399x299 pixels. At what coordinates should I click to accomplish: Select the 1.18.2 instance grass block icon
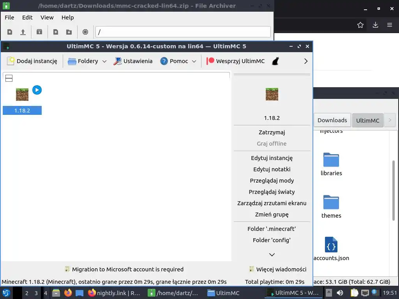click(22, 95)
